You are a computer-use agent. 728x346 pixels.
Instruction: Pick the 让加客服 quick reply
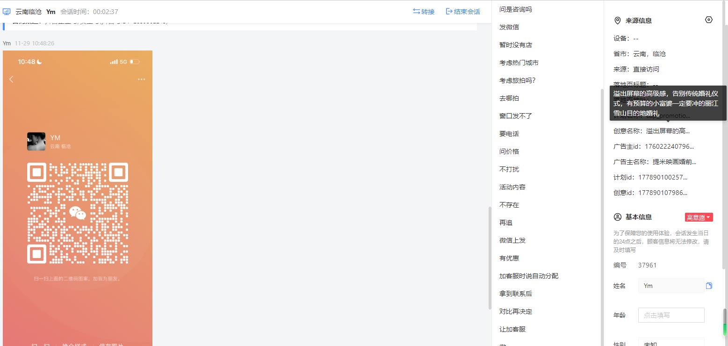coord(512,329)
